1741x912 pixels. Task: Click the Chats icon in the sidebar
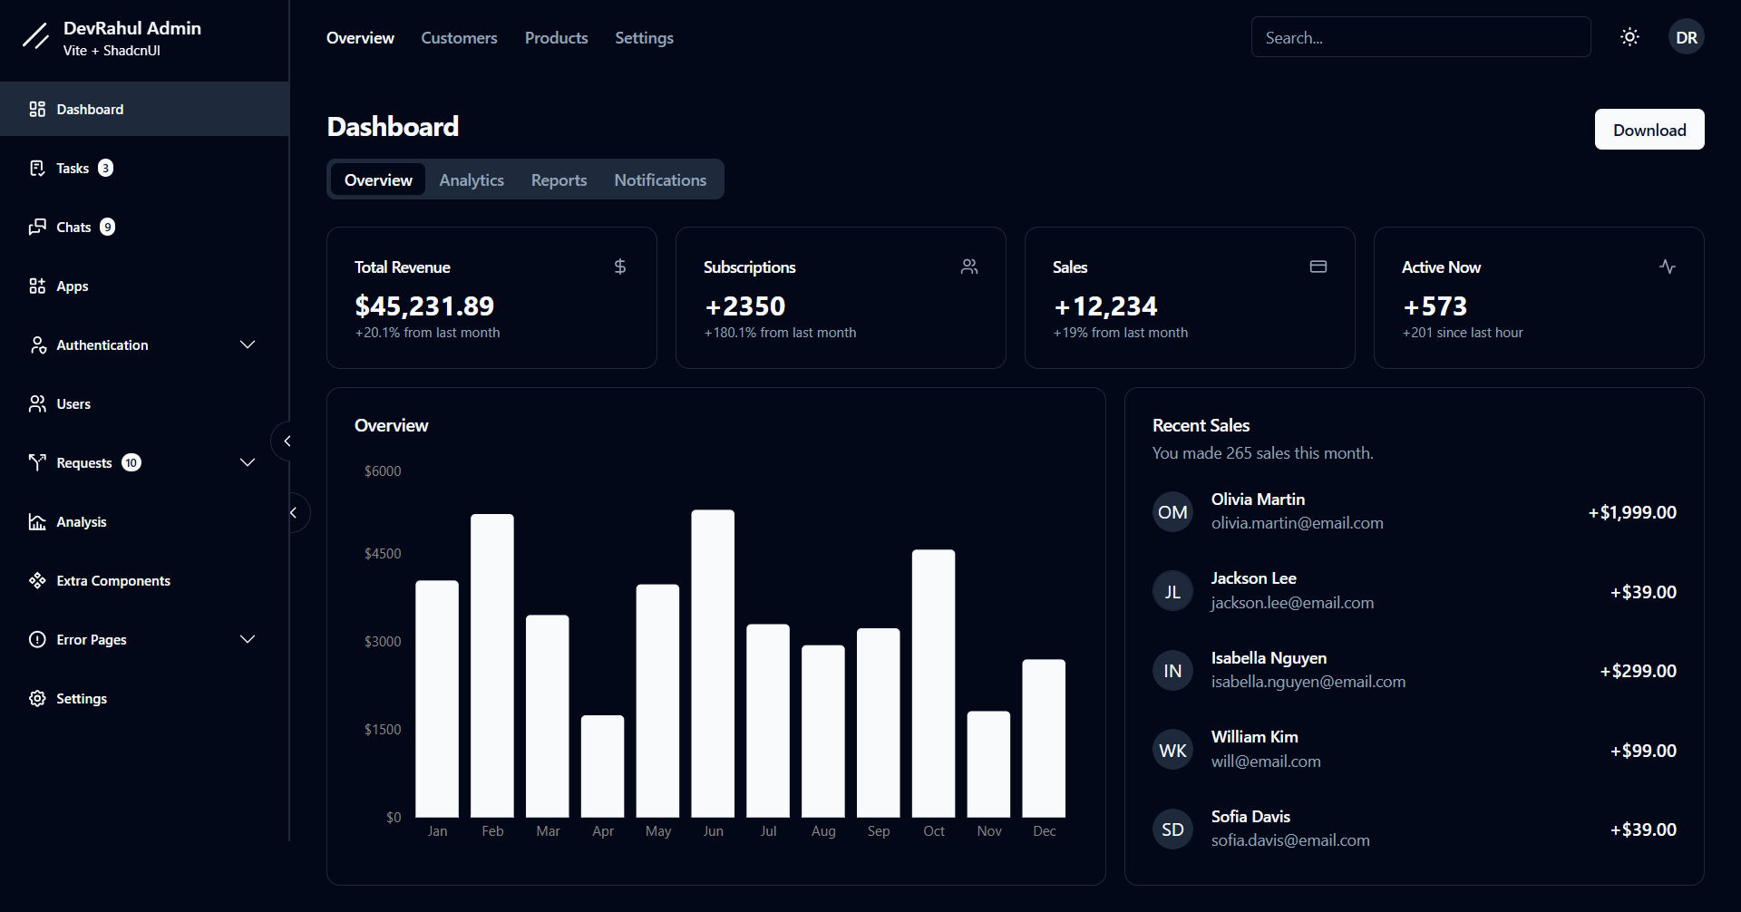tap(36, 227)
